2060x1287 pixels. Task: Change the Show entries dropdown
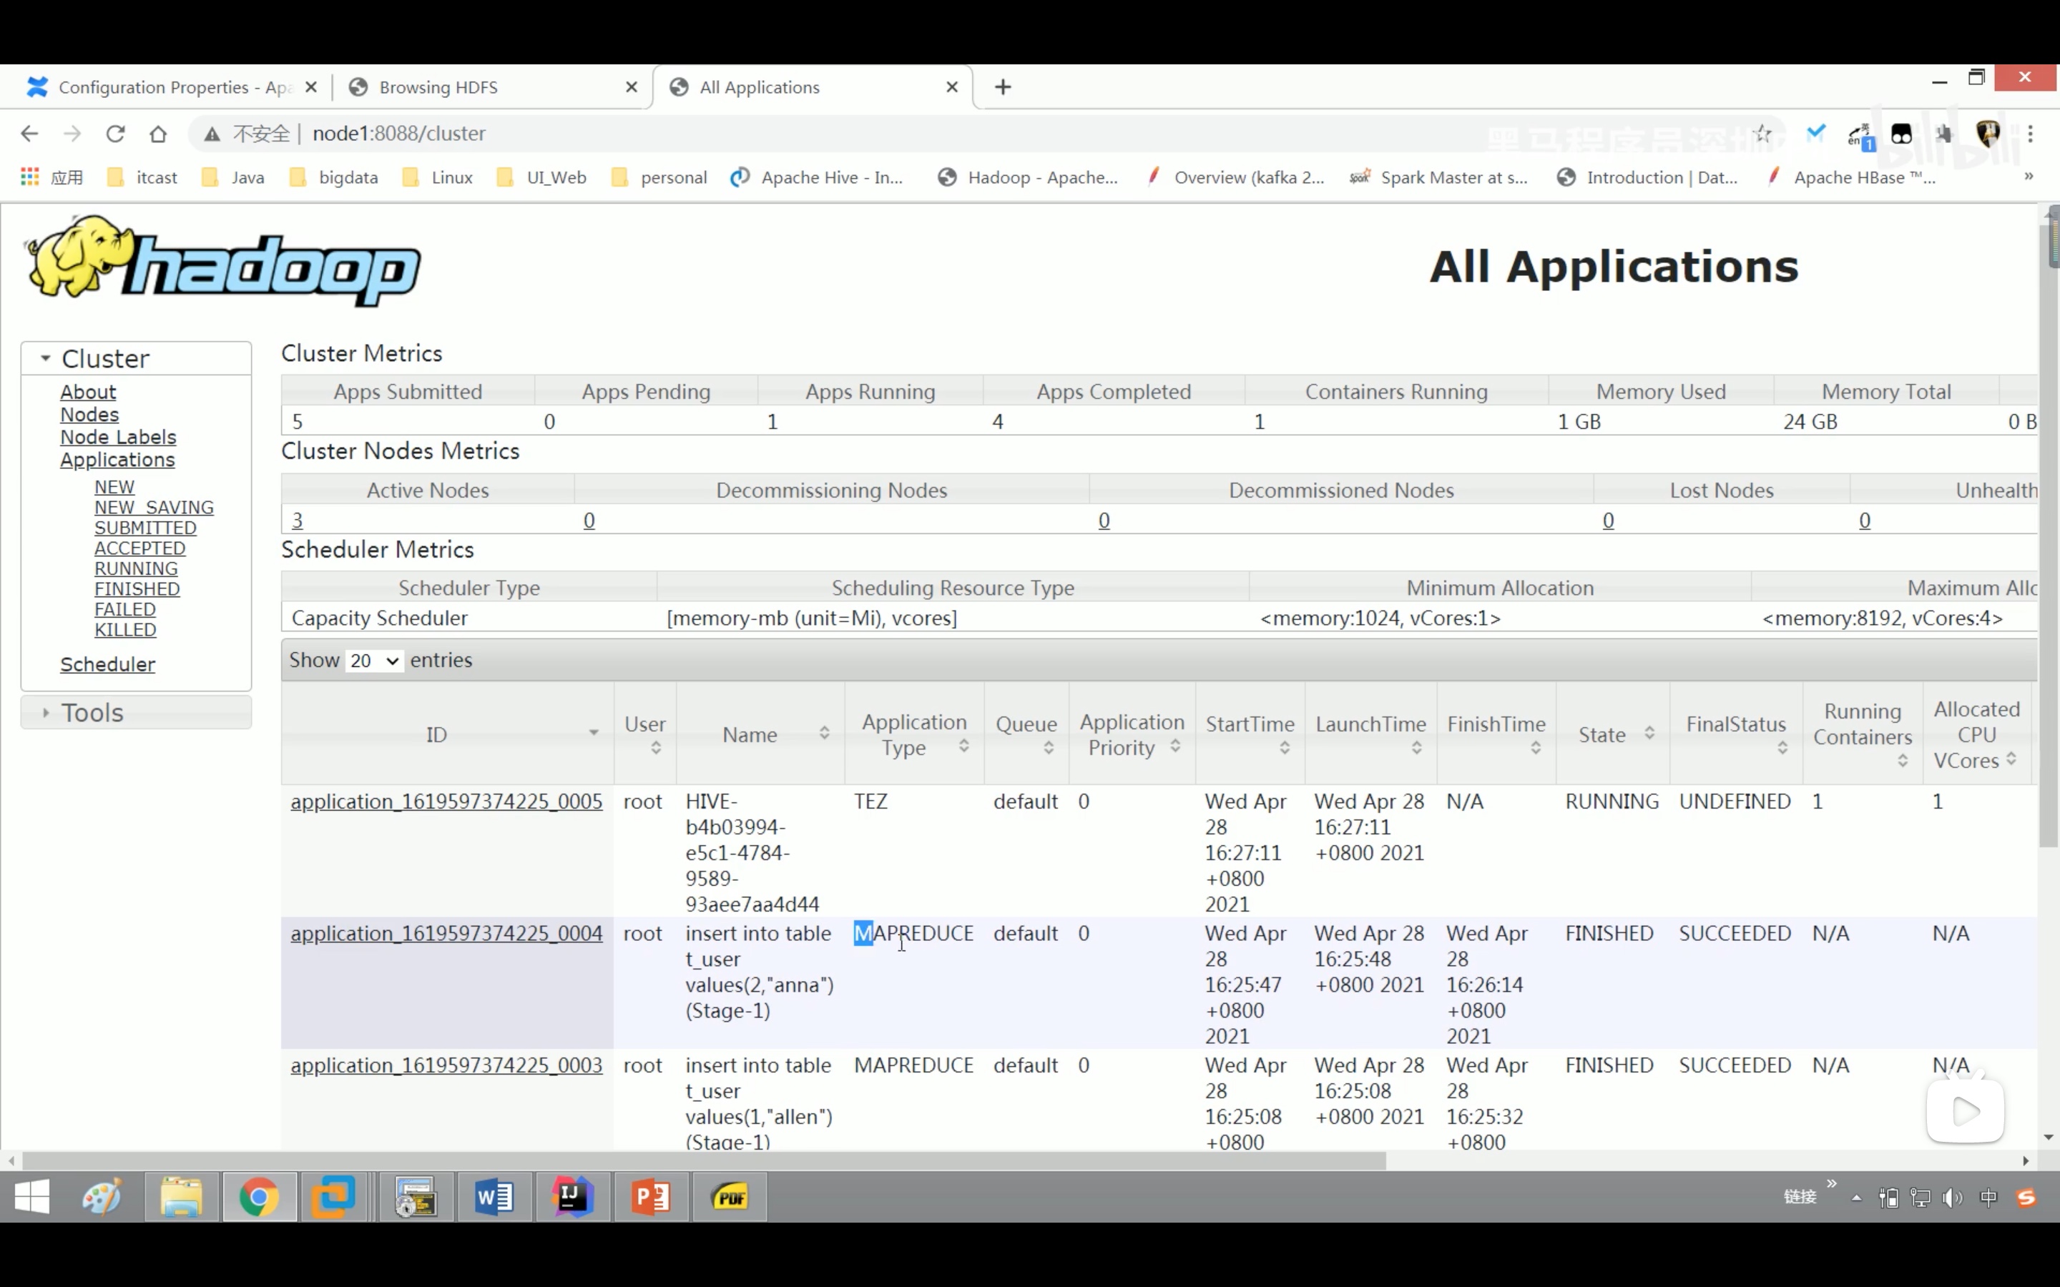pos(373,661)
